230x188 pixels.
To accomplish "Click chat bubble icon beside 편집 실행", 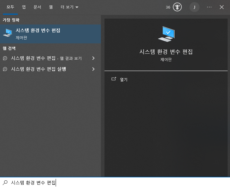I will point(5,69).
